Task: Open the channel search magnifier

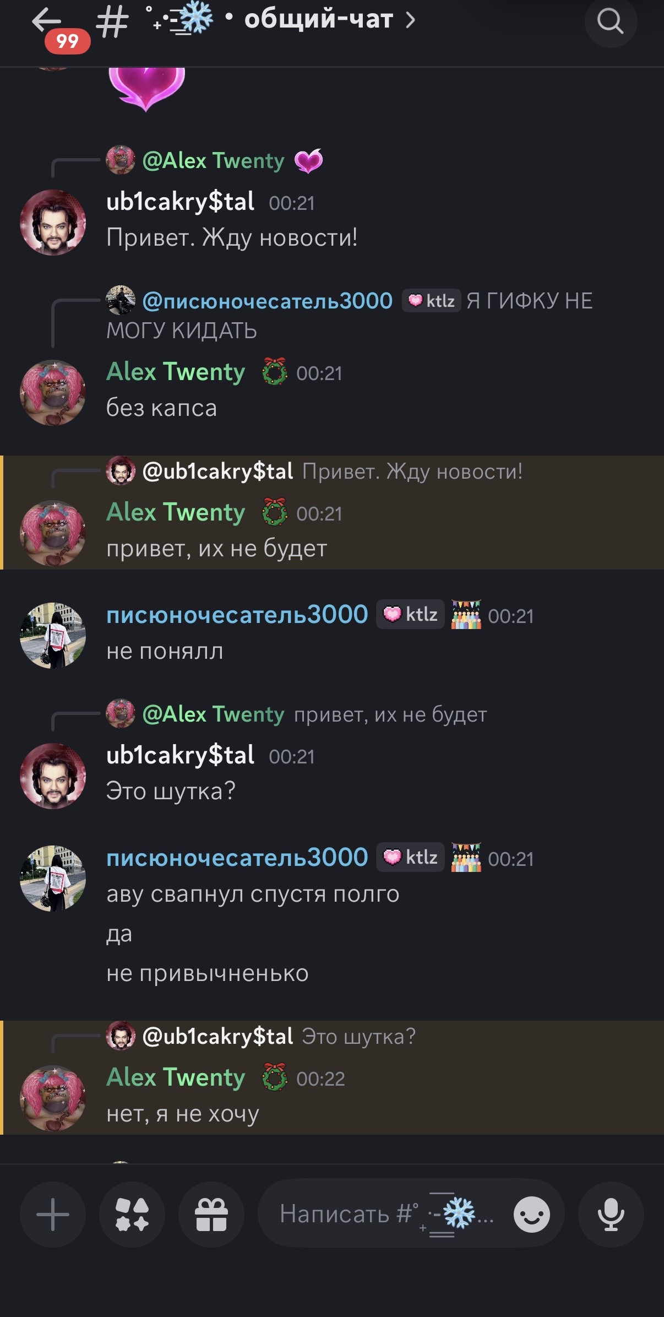Action: coord(611,21)
